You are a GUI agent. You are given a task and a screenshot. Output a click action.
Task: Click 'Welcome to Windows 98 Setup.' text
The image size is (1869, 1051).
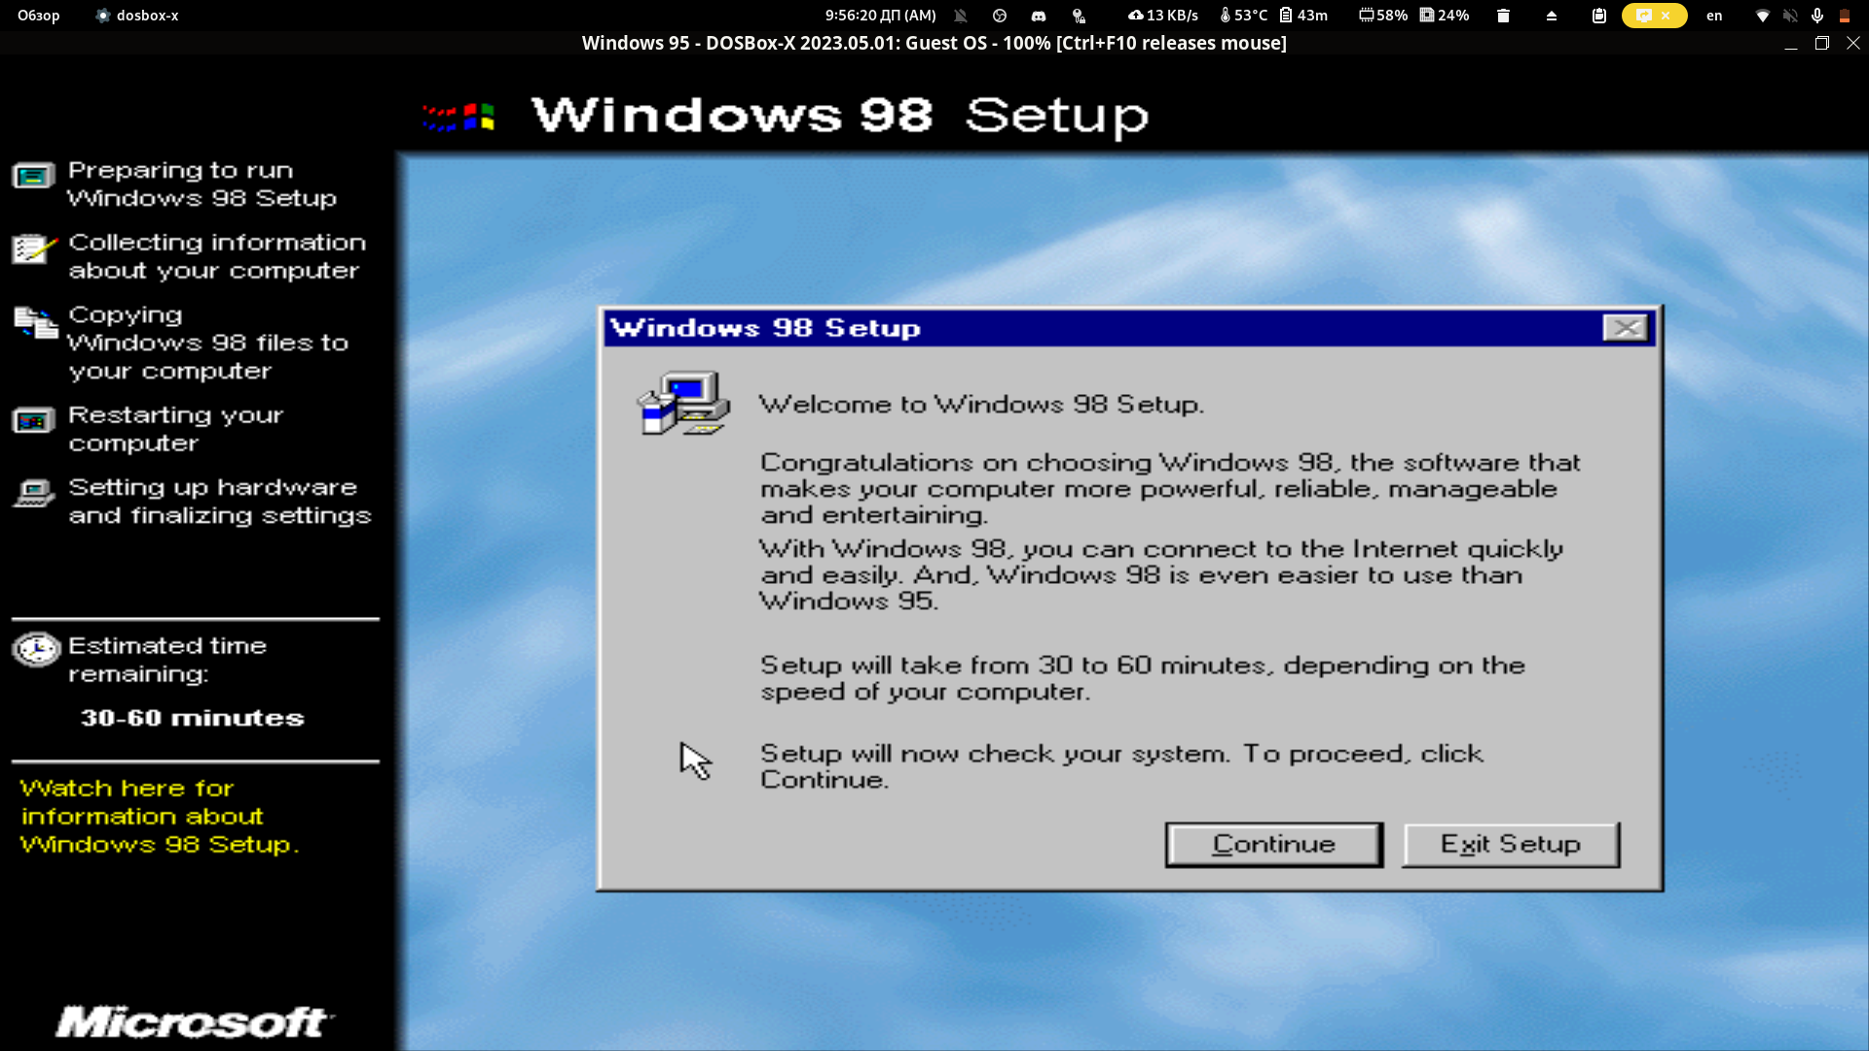(x=981, y=404)
